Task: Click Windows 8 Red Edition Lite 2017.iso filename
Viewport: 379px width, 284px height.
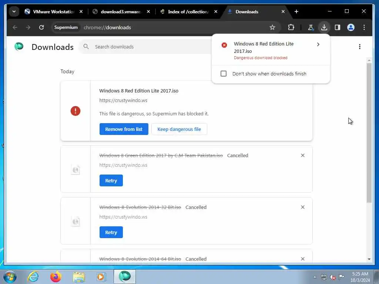Action: coord(139,91)
